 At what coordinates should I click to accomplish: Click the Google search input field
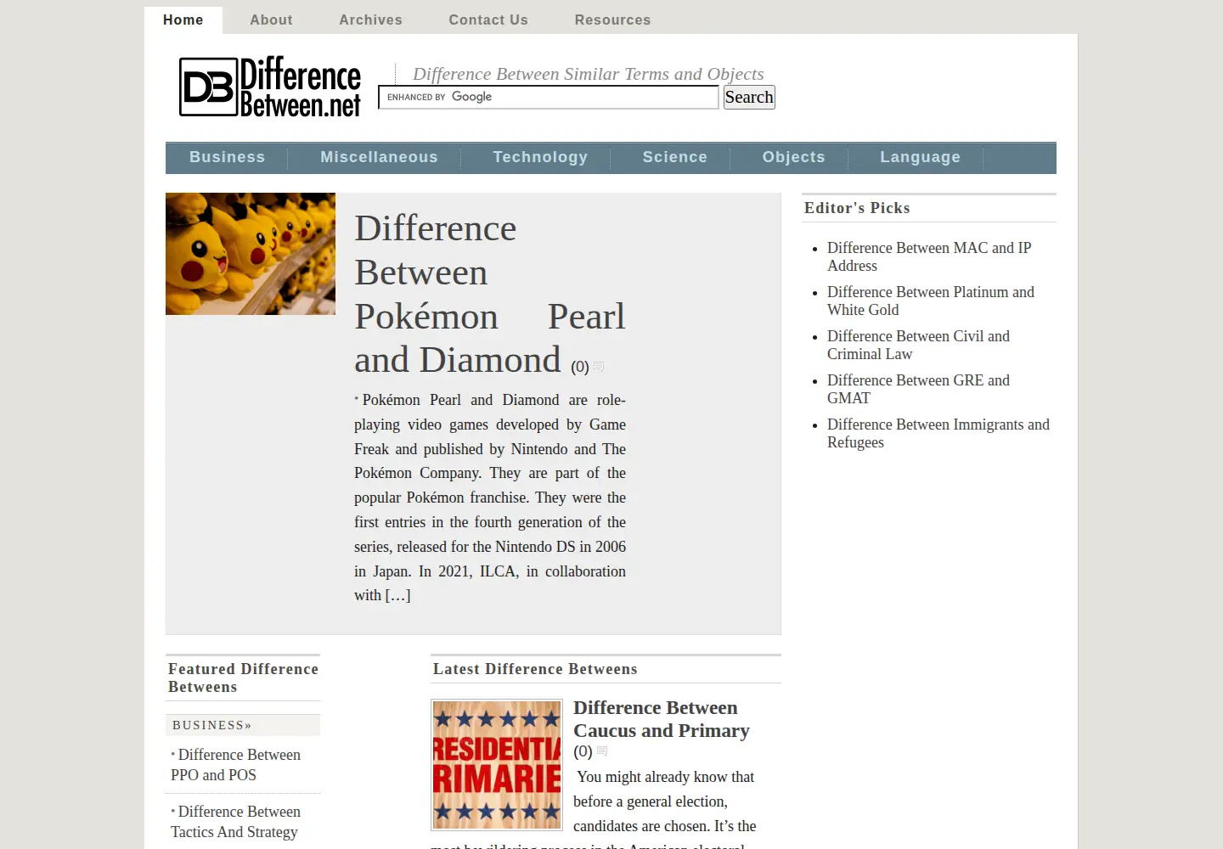click(x=549, y=97)
